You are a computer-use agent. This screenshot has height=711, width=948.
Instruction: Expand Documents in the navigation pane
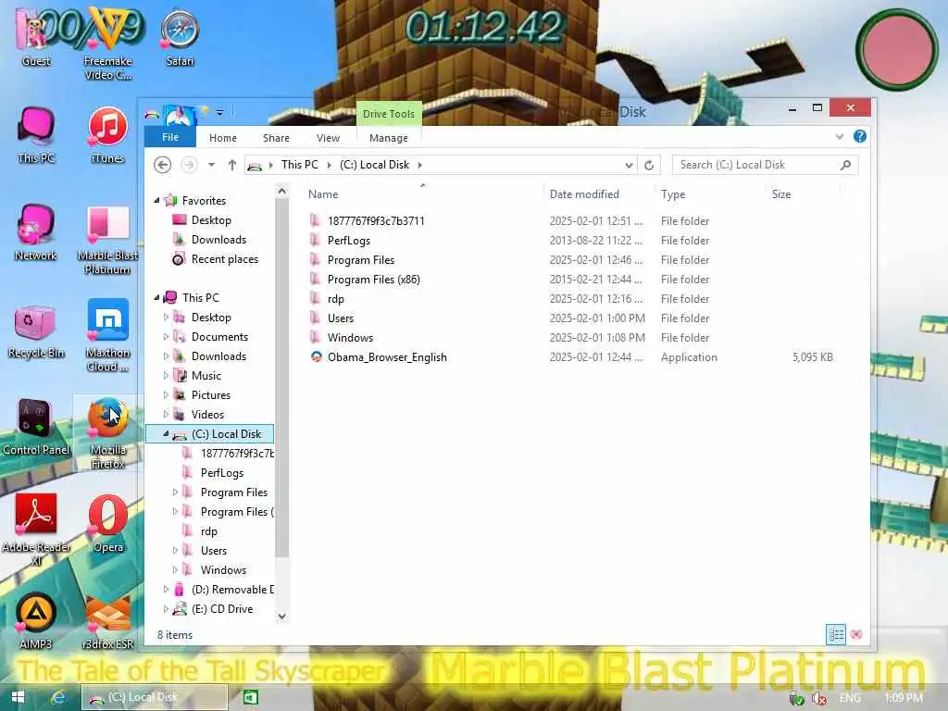coord(166,337)
